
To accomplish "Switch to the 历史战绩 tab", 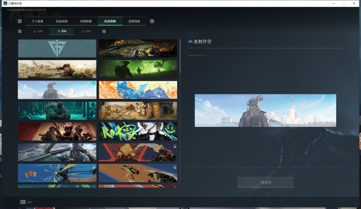I will (61, 21).
